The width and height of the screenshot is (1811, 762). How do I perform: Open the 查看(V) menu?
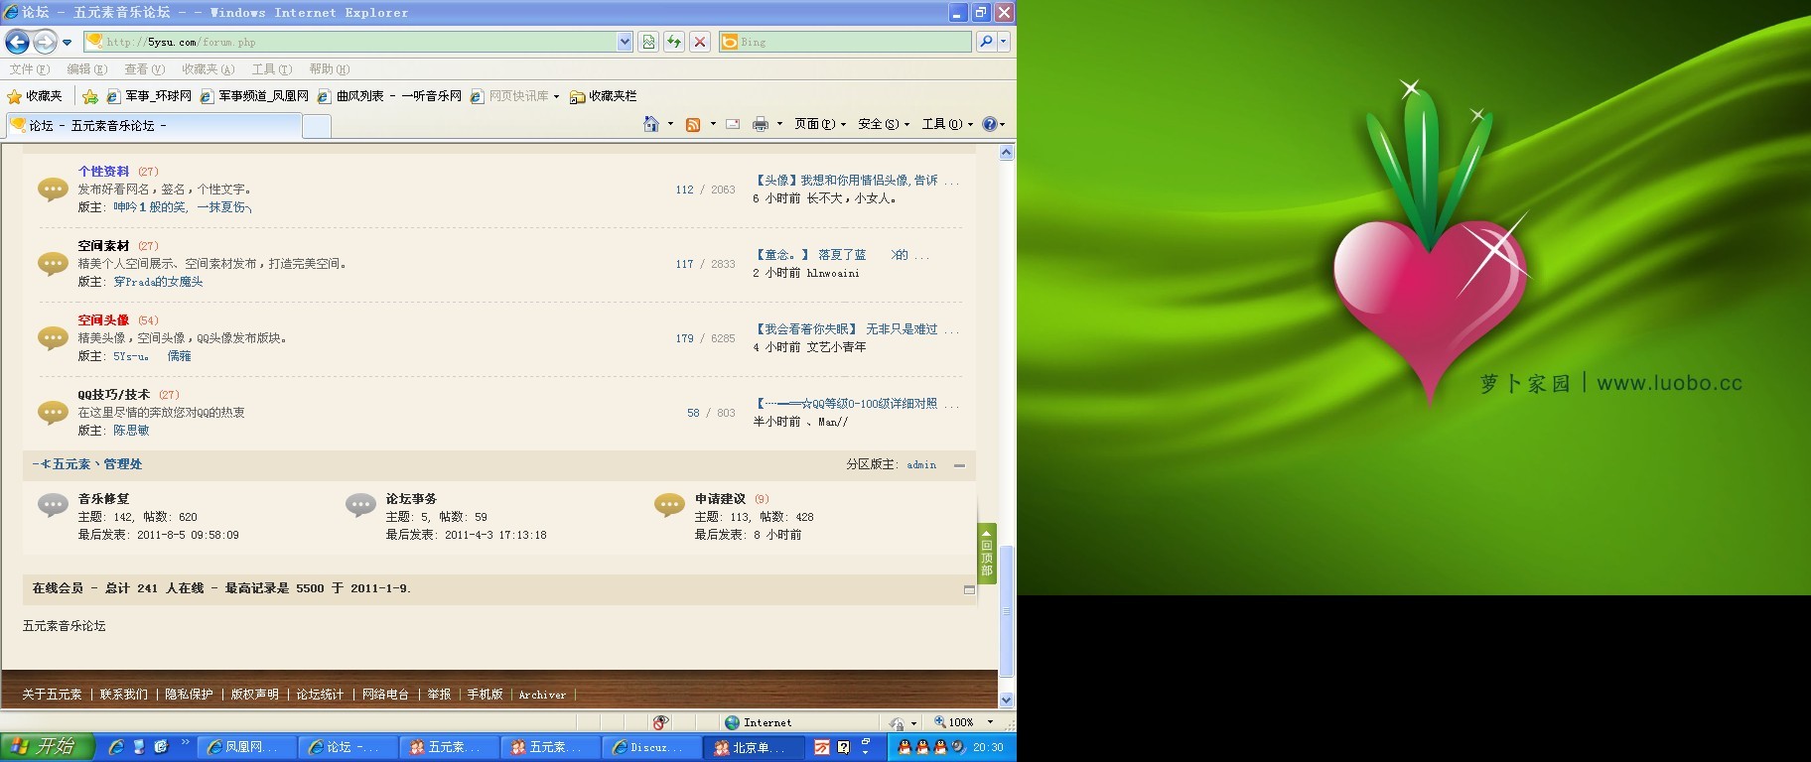pos(144,69)
